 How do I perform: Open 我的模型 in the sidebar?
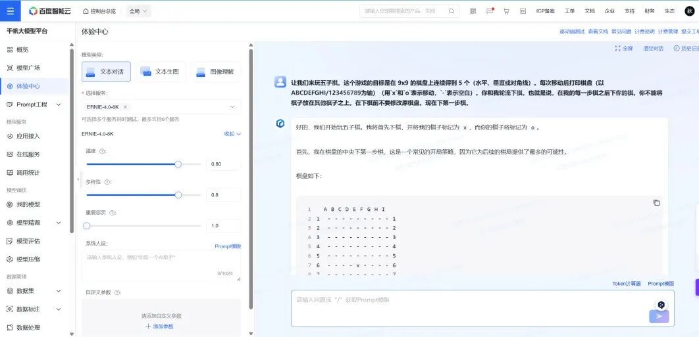coord(28,204)
